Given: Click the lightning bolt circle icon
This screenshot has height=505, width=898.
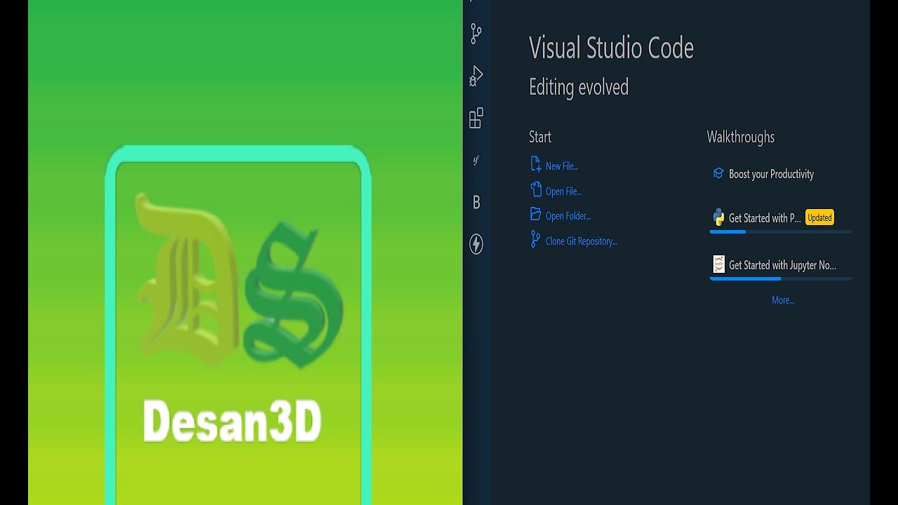Looking at the screenshot, I should 476,244.
